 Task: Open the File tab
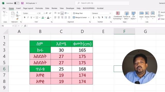coord(4,8)
